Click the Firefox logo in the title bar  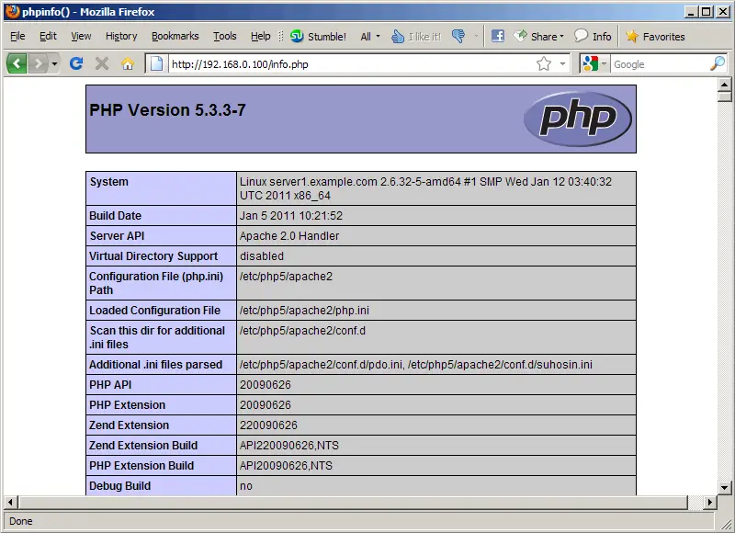(x=13, y=11)
